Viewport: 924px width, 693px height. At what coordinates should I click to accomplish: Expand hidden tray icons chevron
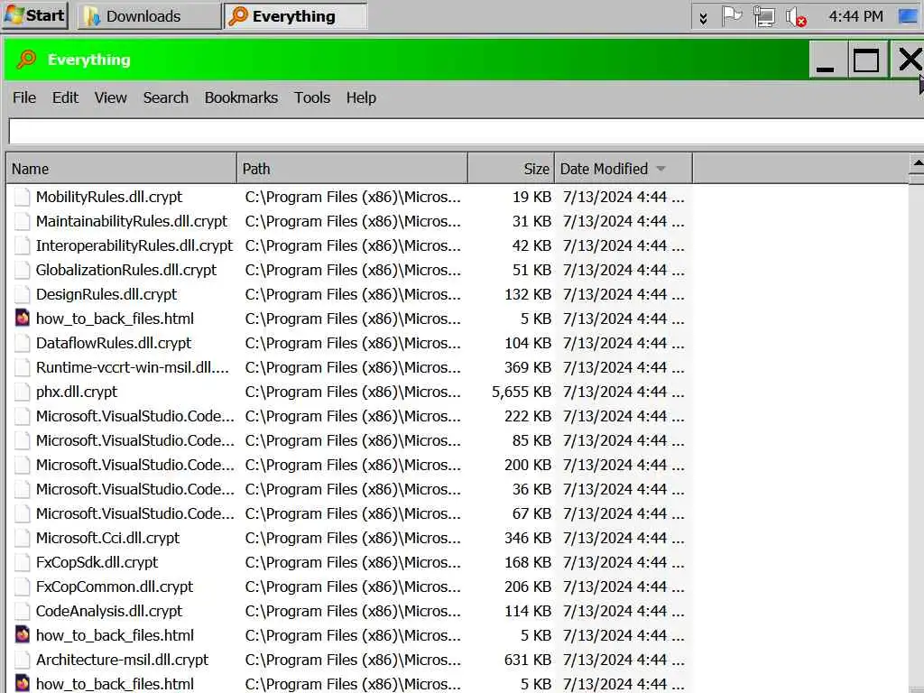click(703, 18)
